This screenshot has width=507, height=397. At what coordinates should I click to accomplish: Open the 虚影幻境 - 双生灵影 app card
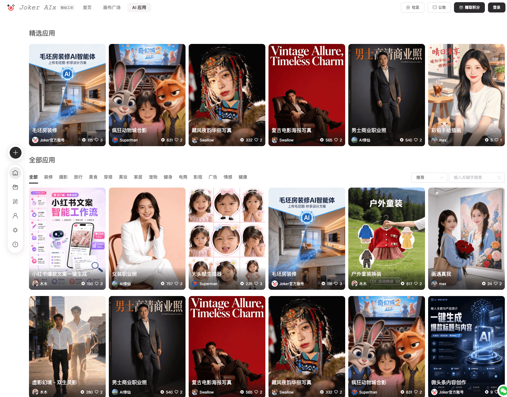[x=67, y=347]
